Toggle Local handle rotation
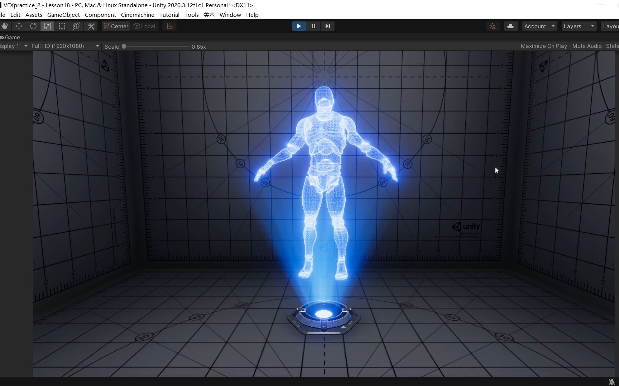 [145, 26]
